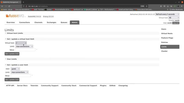Open Users in the admin sidebar
This screenshot has height=103, width=184.
pyautogui.click(x=164, y=29)
